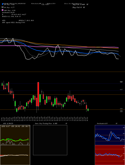Click the magenta 200 Day legend swatch
This screenshot has width=125, height=165.
click(x=3, y=10)
